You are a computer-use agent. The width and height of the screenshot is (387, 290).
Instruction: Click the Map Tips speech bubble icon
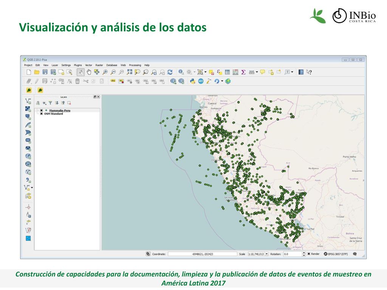pyautogui.click(x=263, y=72)
